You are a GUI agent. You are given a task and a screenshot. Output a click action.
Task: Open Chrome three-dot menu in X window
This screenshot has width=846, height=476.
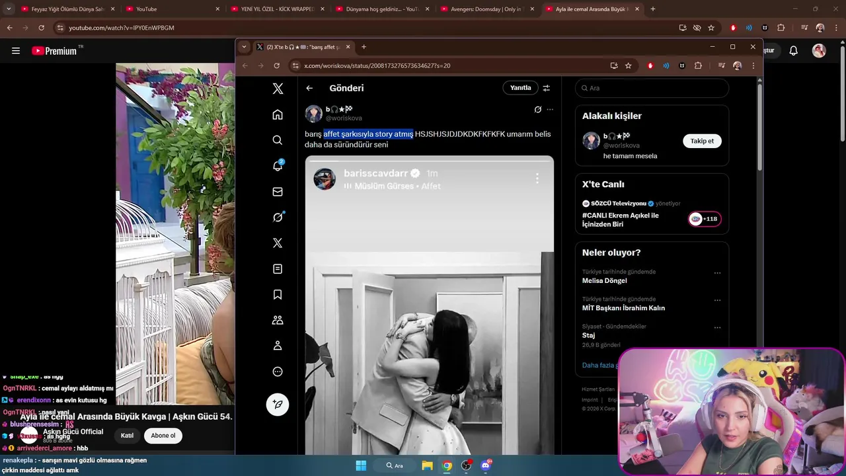point(753,65)
